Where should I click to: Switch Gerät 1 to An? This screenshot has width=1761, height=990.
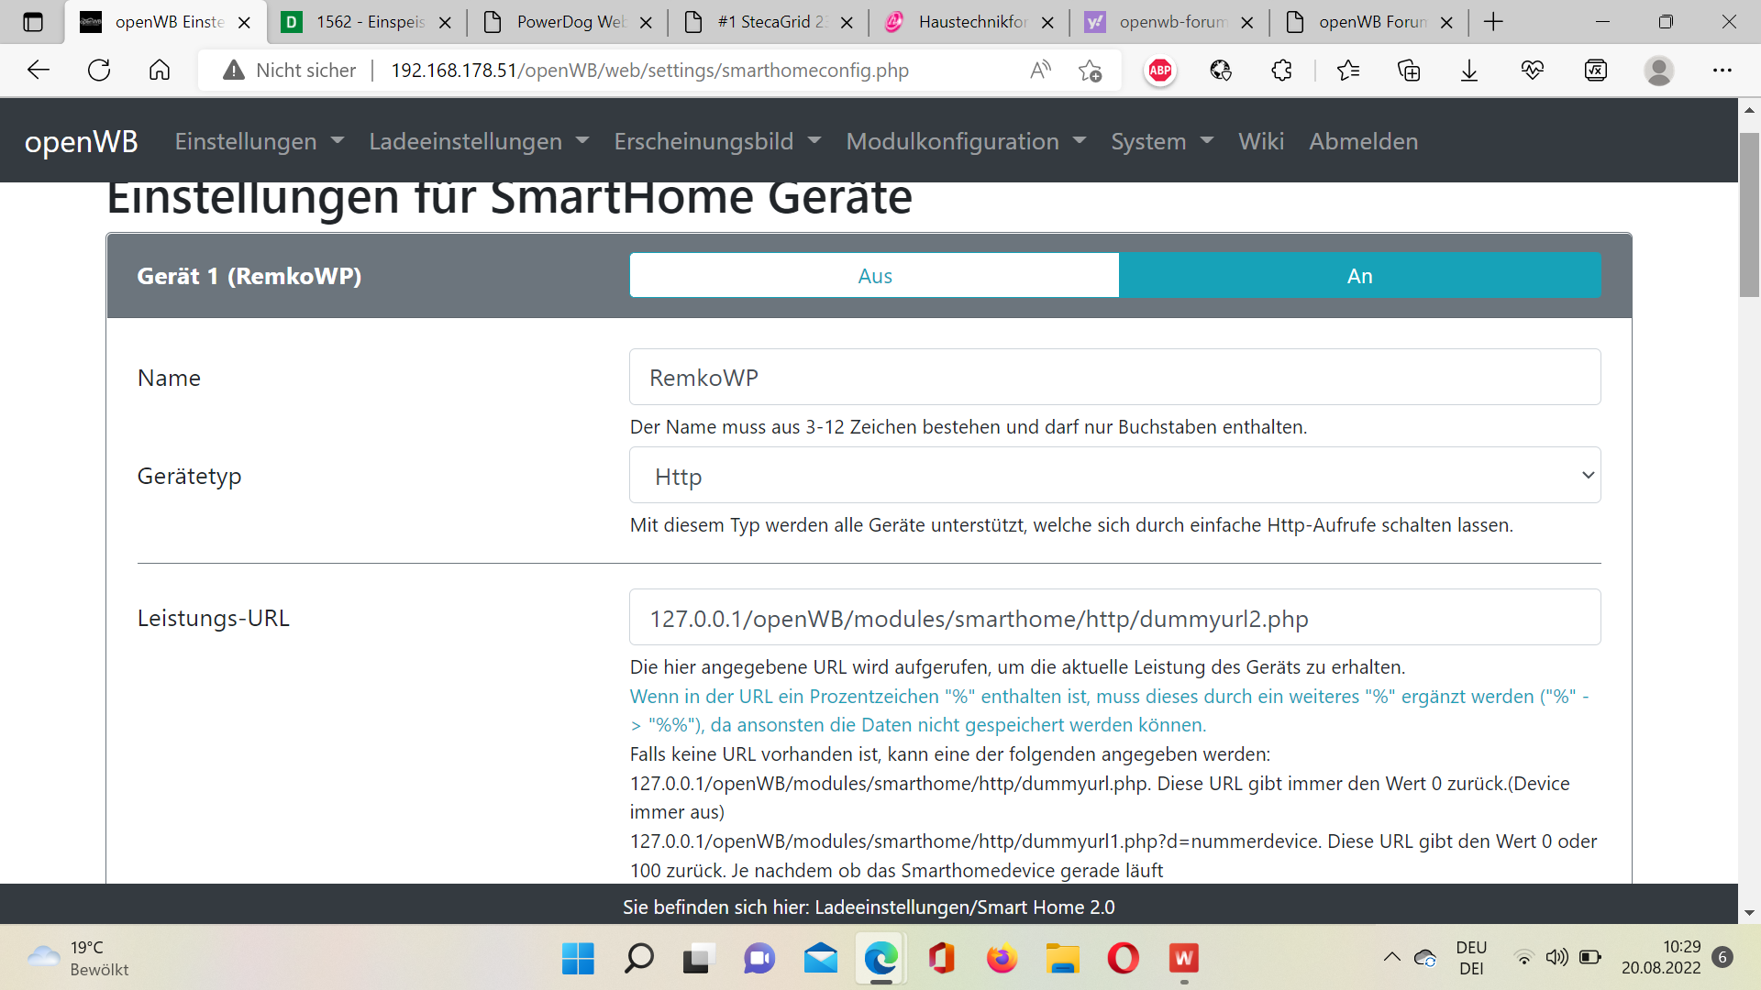tap(1359, 276)
